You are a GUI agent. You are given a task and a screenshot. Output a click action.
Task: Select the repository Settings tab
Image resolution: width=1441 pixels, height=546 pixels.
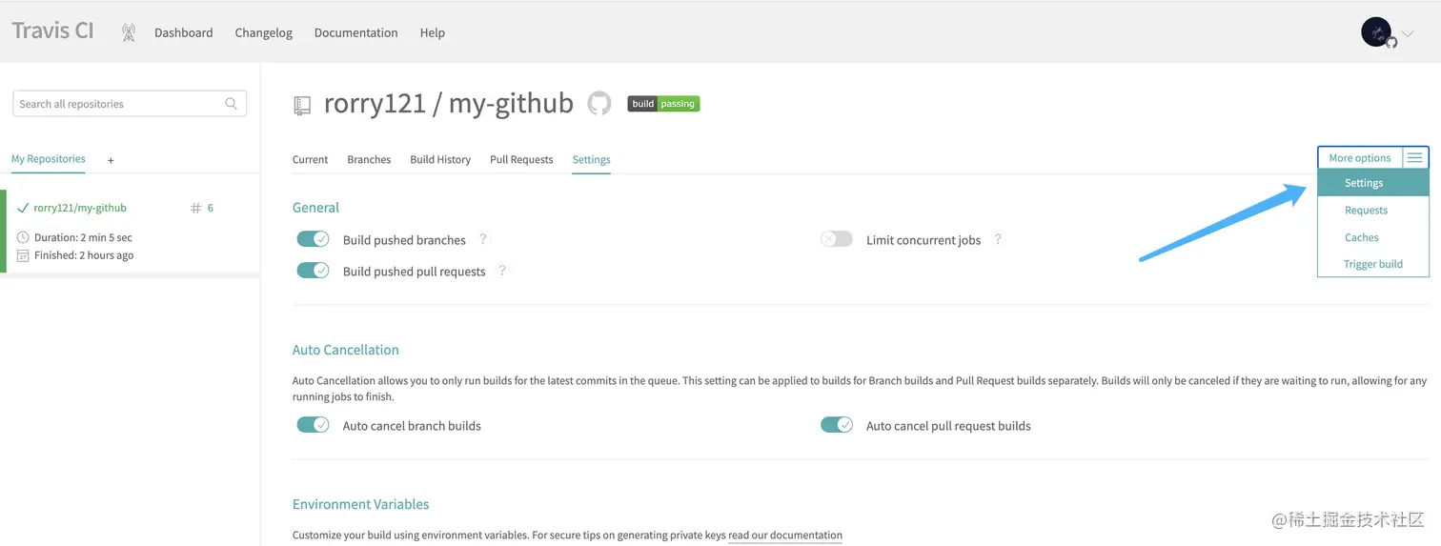(x=592, y=159)
